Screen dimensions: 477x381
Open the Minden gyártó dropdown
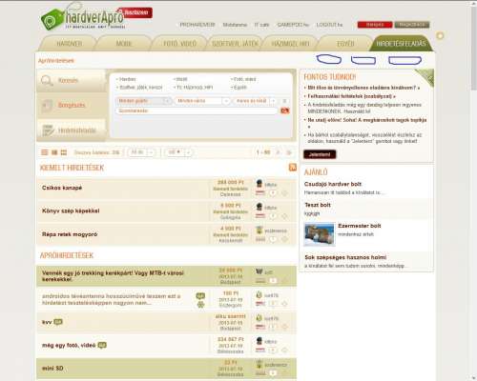click(143, 101)
